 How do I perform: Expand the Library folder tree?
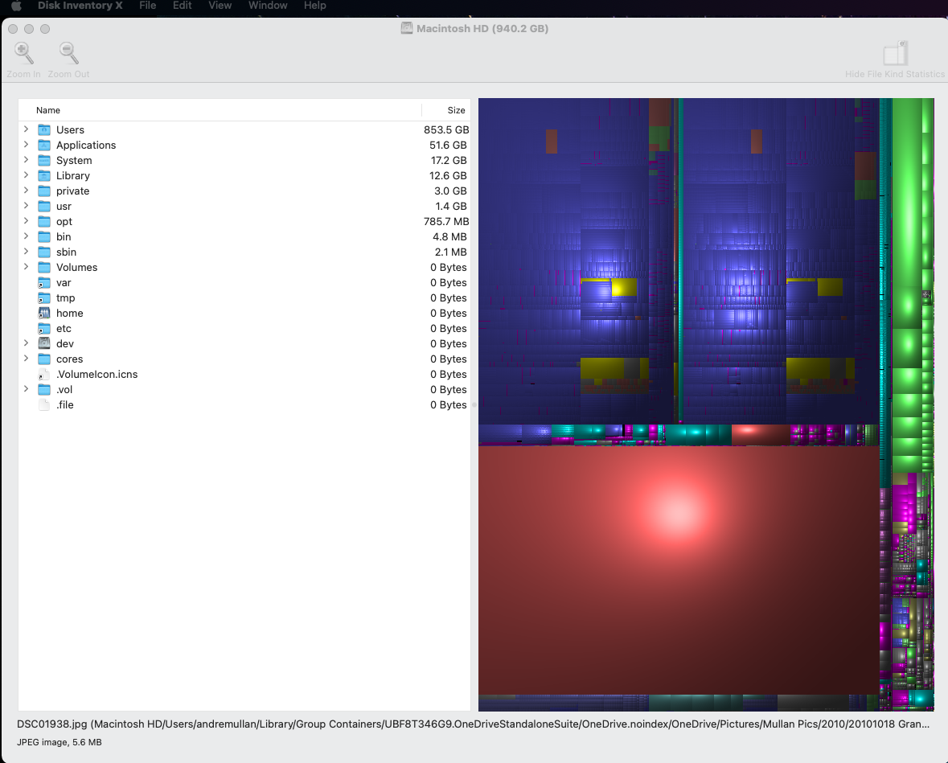tap(26, 175)
